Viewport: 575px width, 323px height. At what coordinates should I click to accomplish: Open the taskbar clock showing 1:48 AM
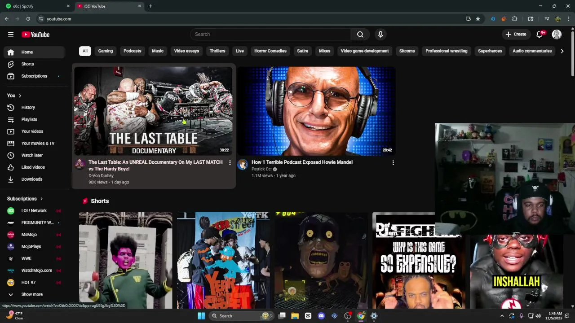pos(555,316)
